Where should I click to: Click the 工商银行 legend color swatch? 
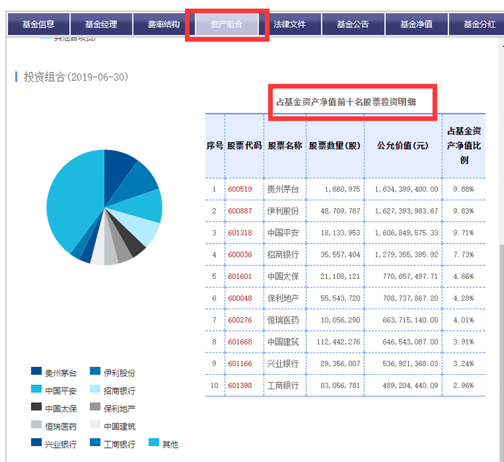tap(95, 443)
